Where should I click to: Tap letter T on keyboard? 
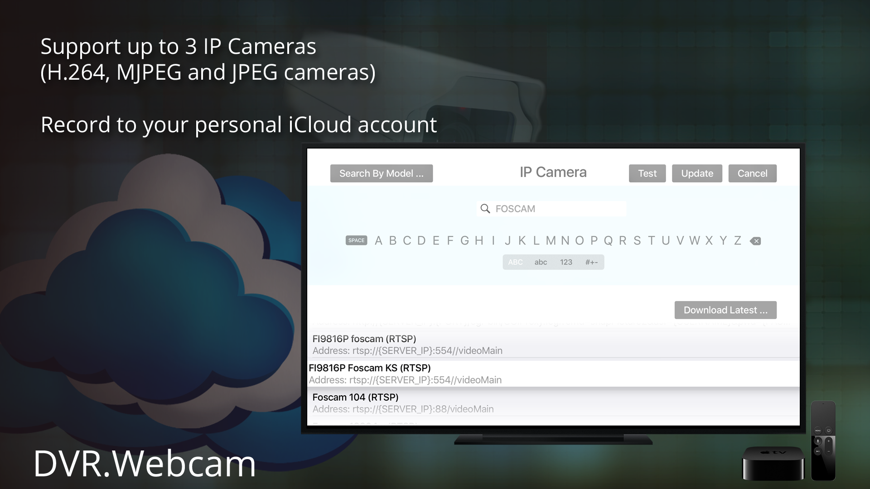[x=652, y=240]
